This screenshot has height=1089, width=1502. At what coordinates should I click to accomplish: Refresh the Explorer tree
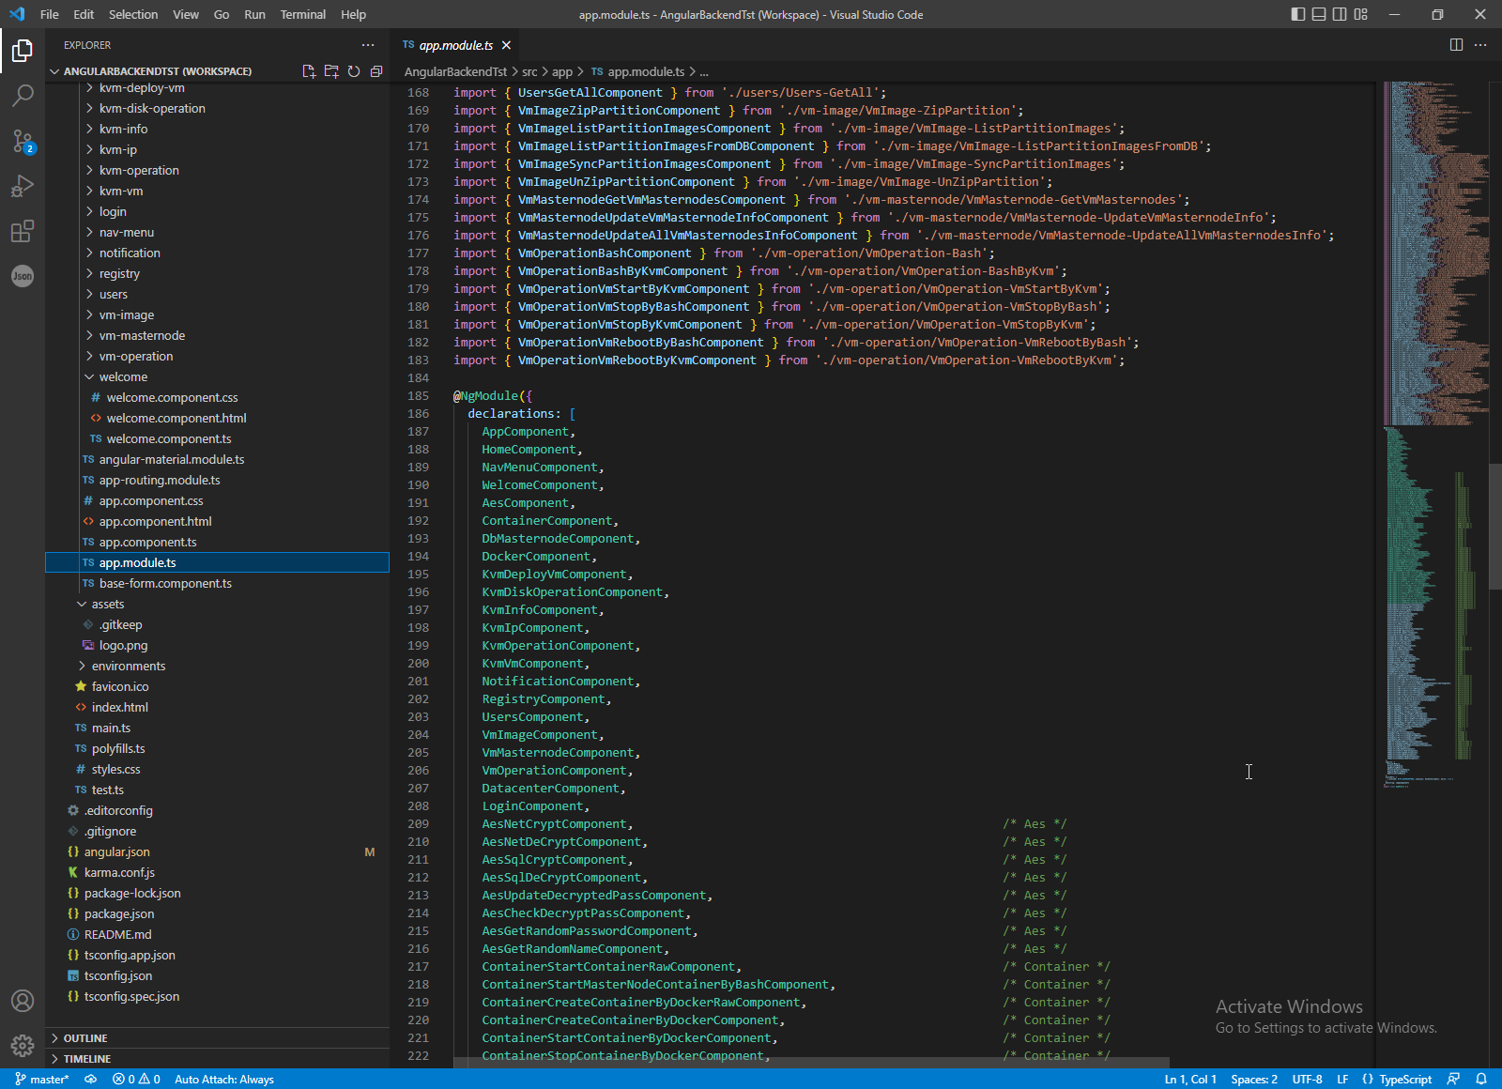[354, 70]
